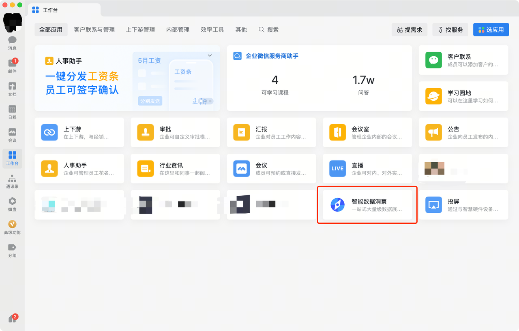Select the 内部管理 tab
Image resolution: width=519 pixels, height=331 pixels.
click(x=178, y=30)
